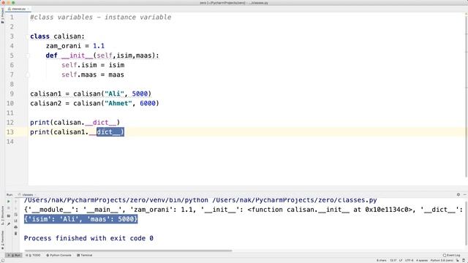Close the classes run tab
Image resolution: width=468 pixels, height=263 pixels.
(x=35, y=194)
